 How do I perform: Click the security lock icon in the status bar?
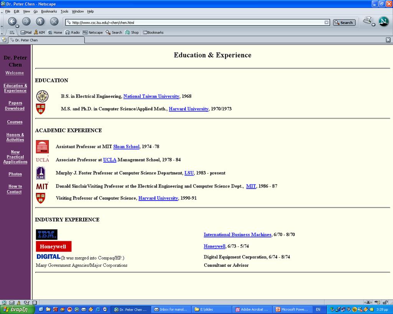385,302
